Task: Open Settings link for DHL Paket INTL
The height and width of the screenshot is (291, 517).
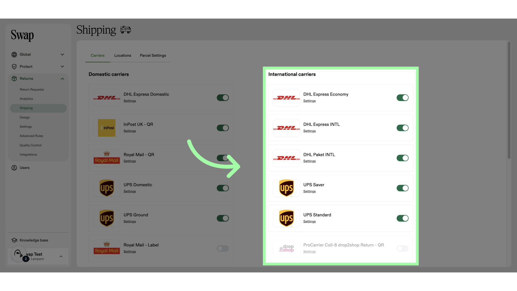Action: (x=309, y=161)
